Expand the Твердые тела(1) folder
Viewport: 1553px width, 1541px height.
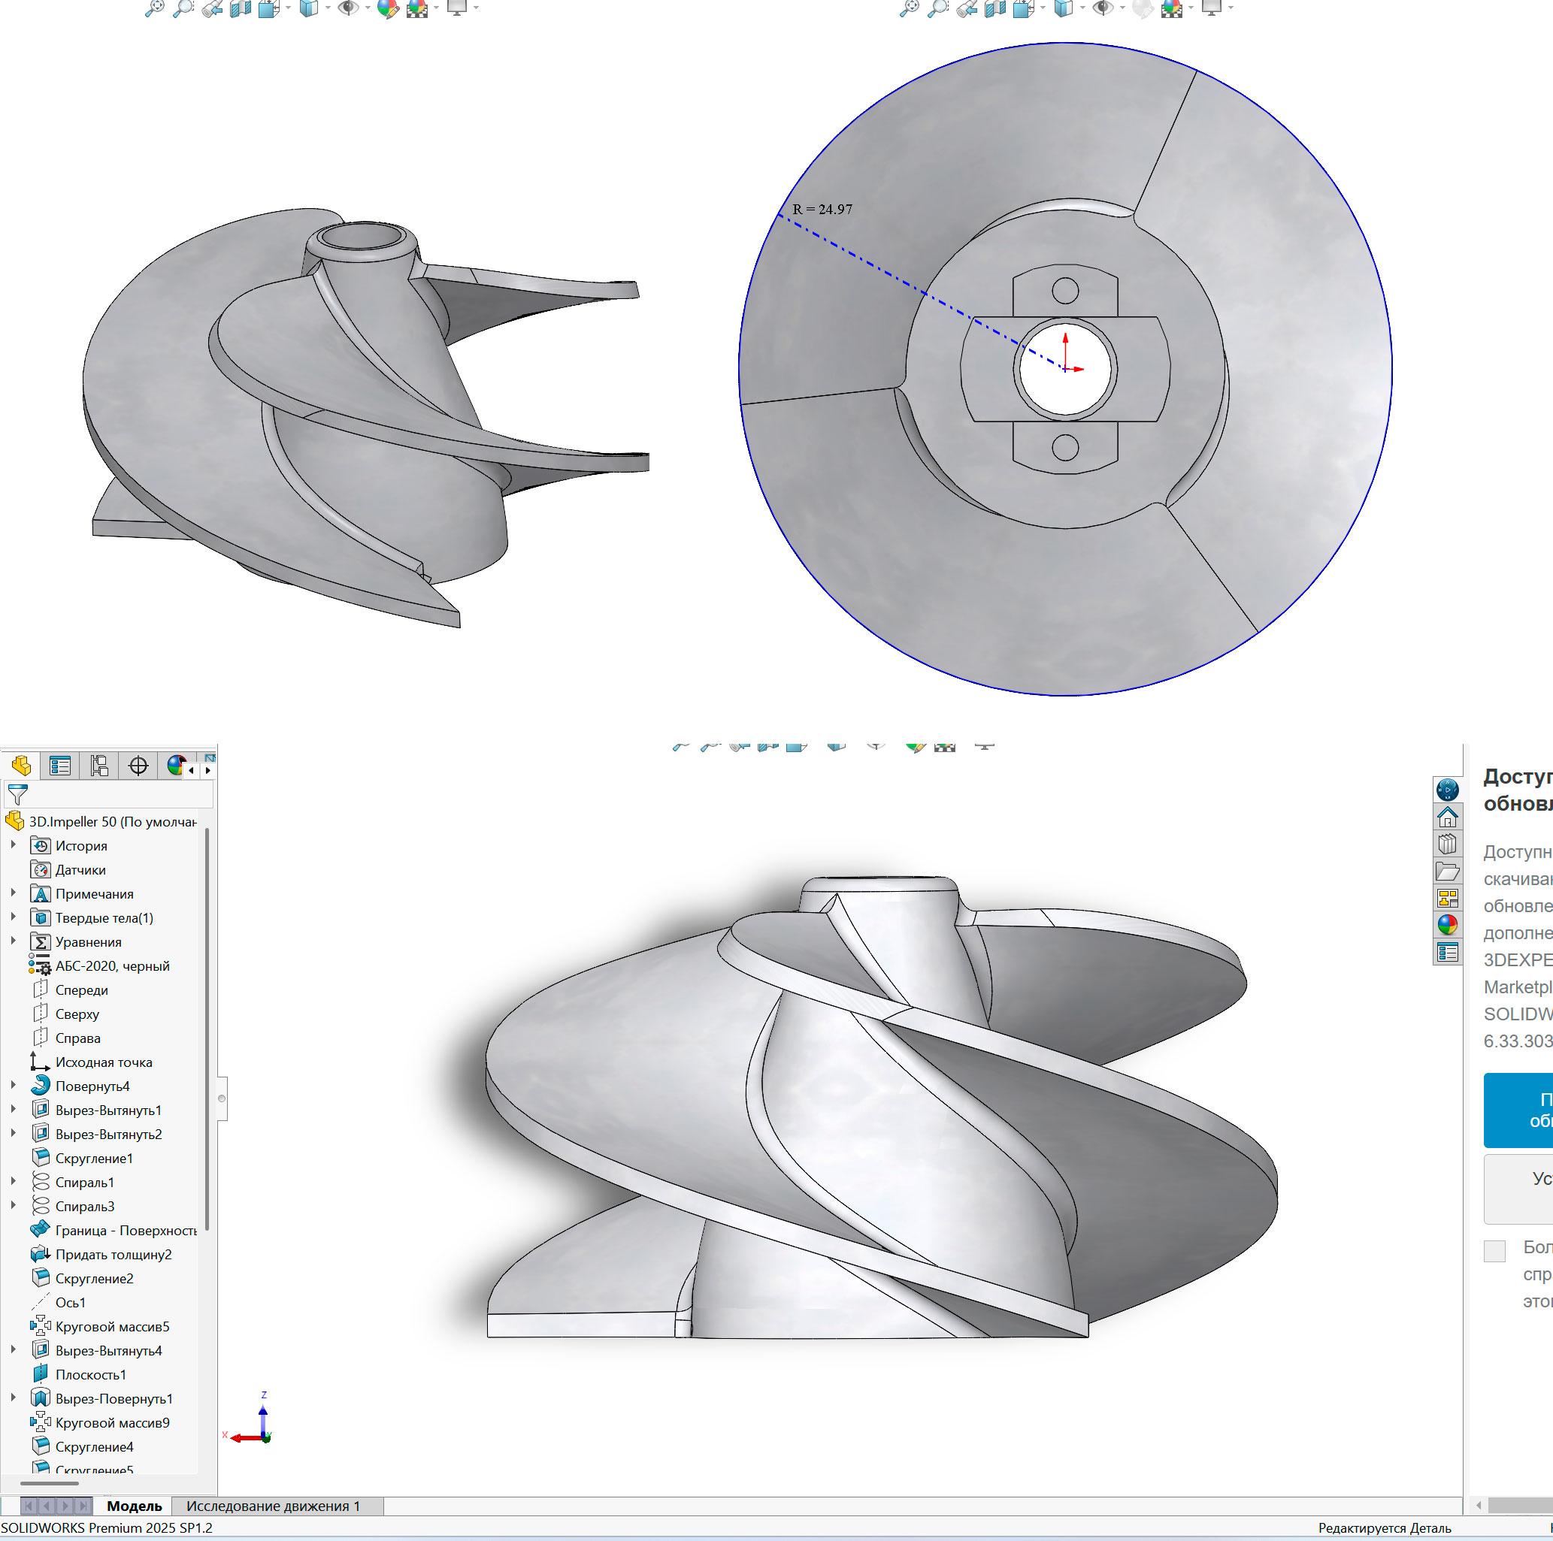tap(13, 917)
